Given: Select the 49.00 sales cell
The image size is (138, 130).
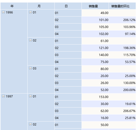Looking at the screenshot, I should point(95,13).
